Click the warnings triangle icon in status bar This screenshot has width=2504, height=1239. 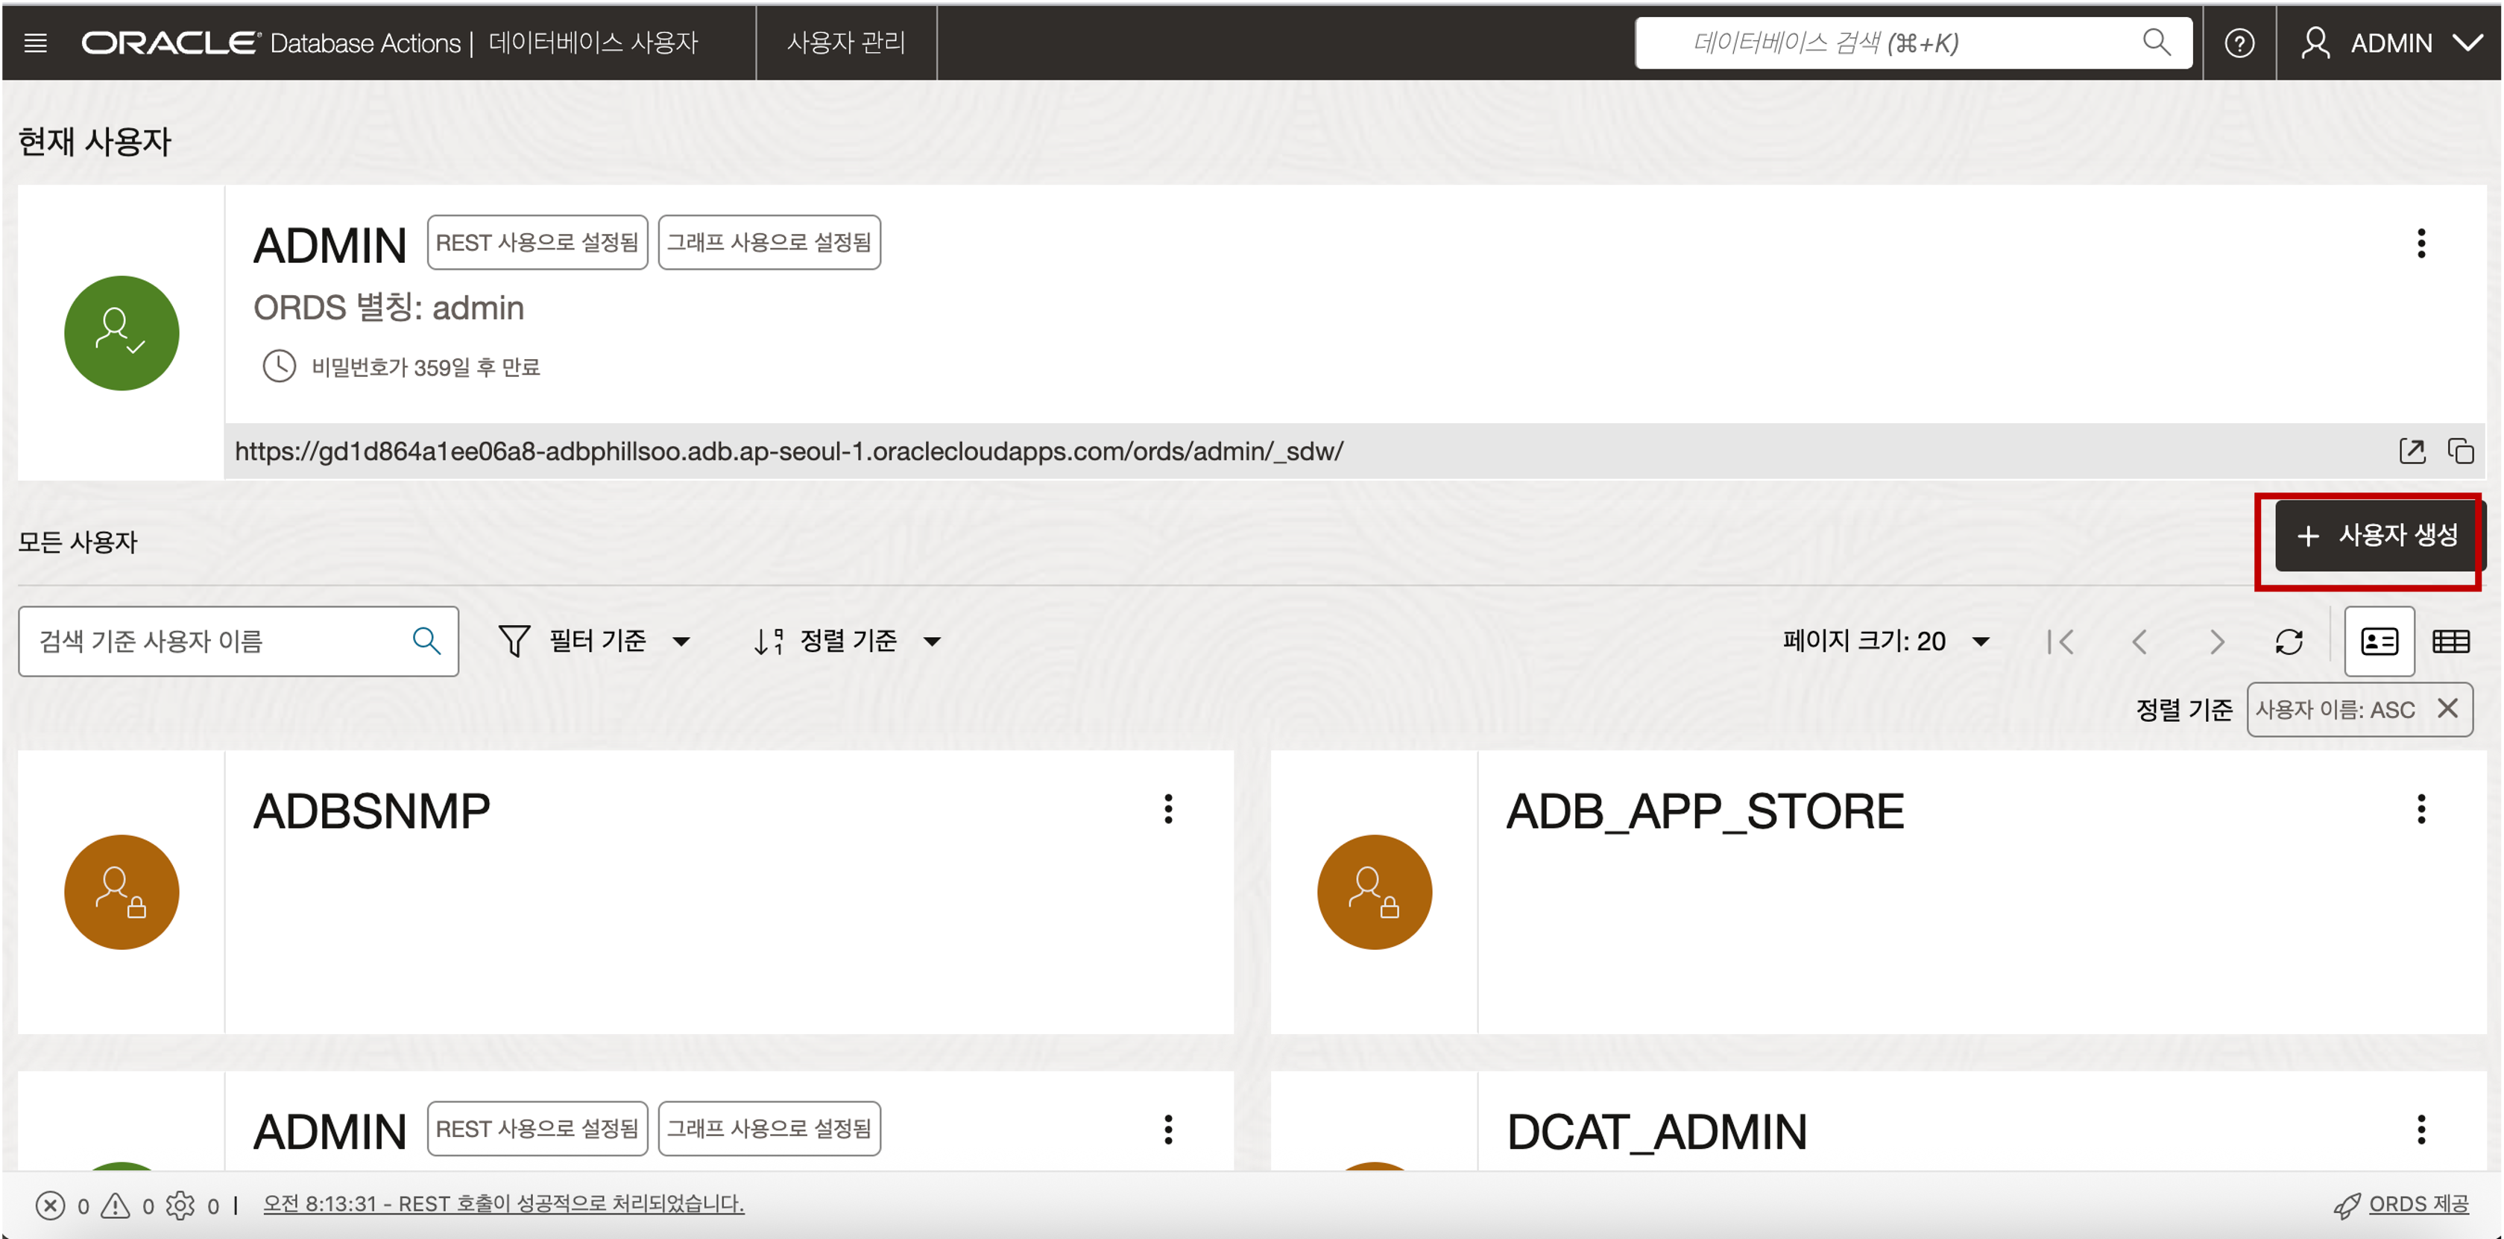pyautogui.click(x=116, y=1205)
